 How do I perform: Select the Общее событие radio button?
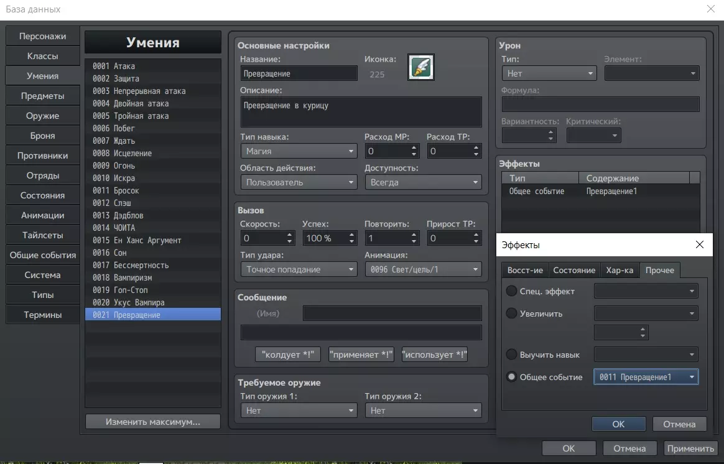511,377
